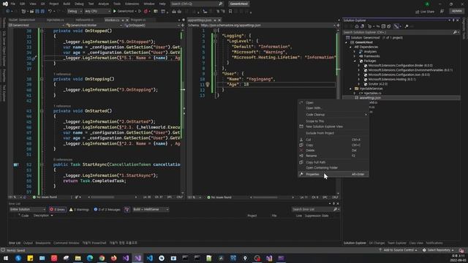Open Google Chrome from taskbar
Image resolution: width=468 pixels, height=263 pixels.
[x=102, y=258]
